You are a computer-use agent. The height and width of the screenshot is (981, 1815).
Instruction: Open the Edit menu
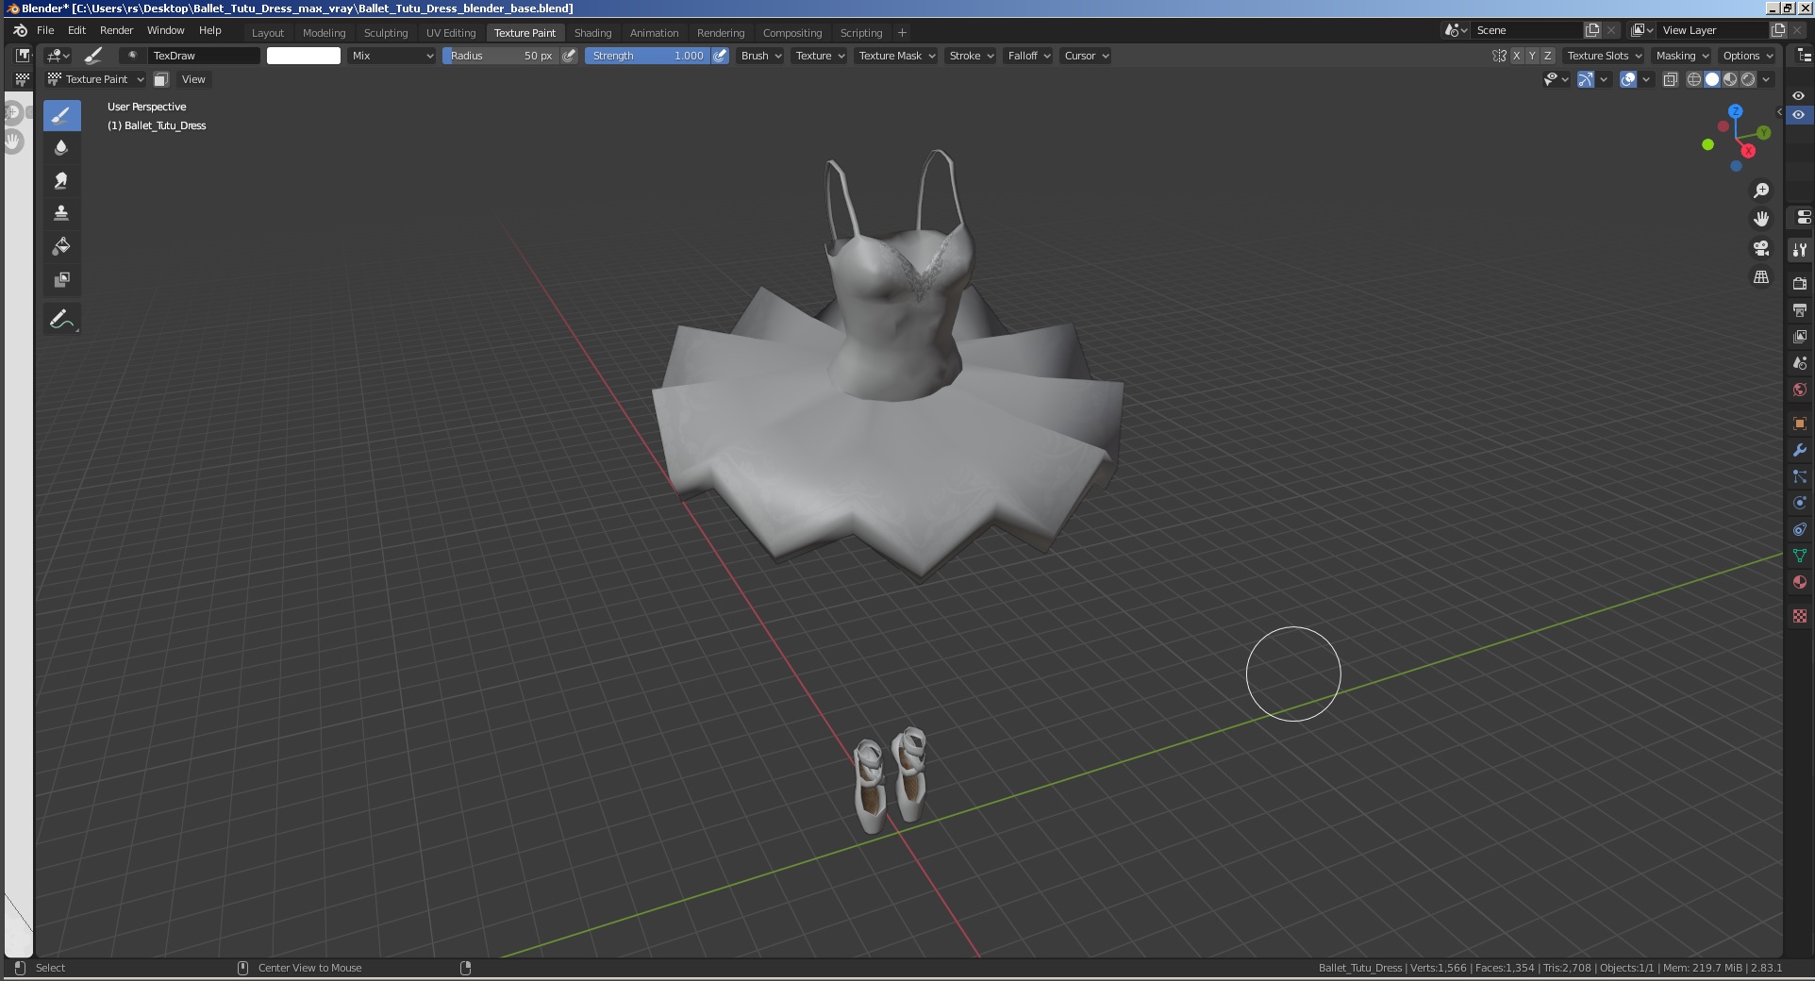point(77,30)
